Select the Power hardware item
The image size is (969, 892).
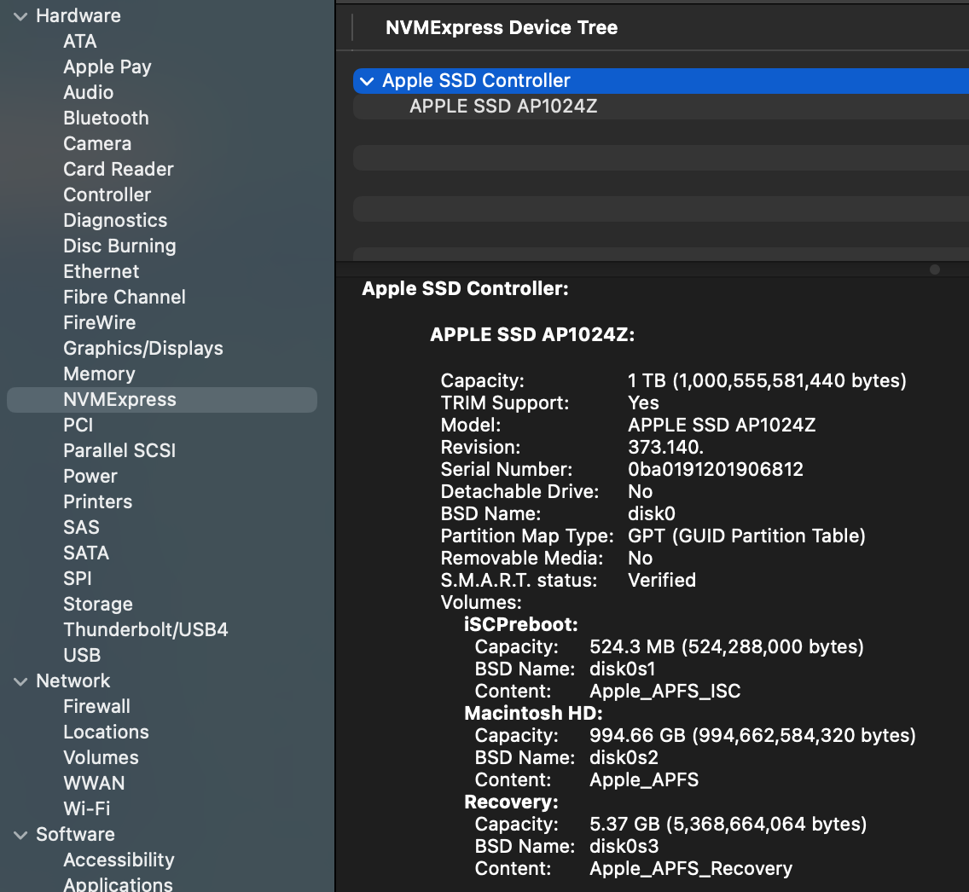pos(90,477)
